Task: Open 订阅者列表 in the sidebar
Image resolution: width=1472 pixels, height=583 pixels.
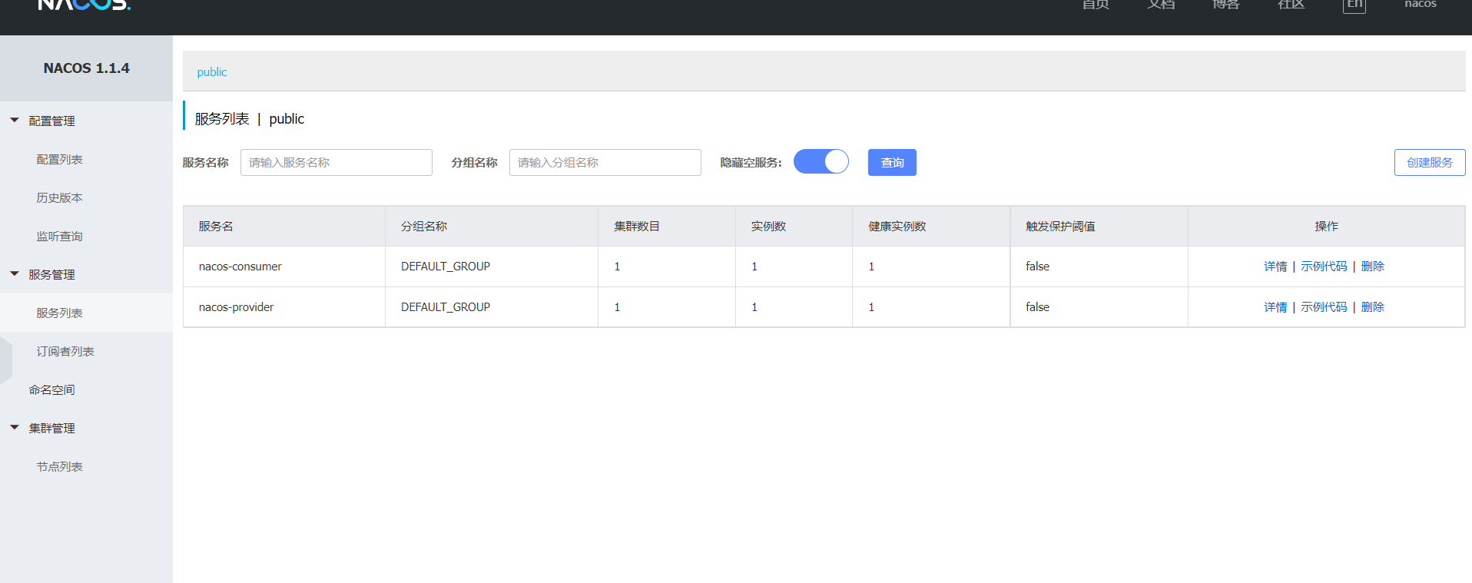Action: click(65, 351)
